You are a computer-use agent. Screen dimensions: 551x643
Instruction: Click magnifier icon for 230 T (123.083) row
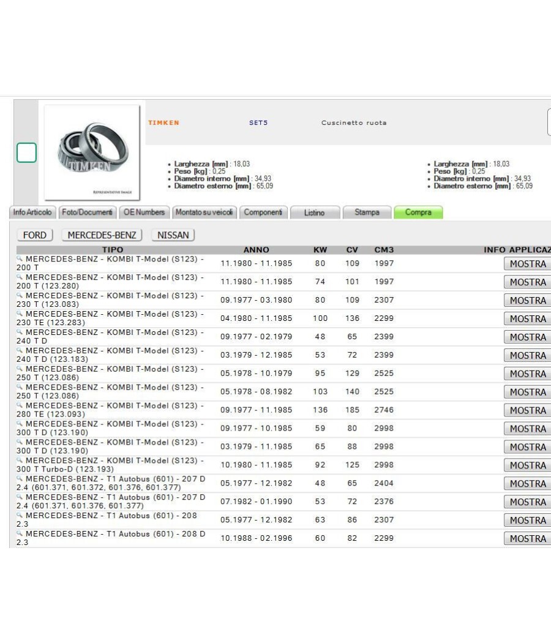pyautogui.click(x=20, y=295)
